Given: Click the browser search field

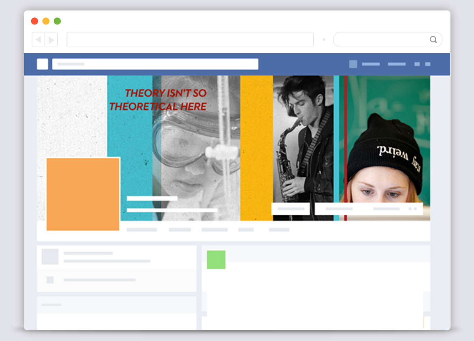Looking at the screenshot, I should (x=381, y=39).
